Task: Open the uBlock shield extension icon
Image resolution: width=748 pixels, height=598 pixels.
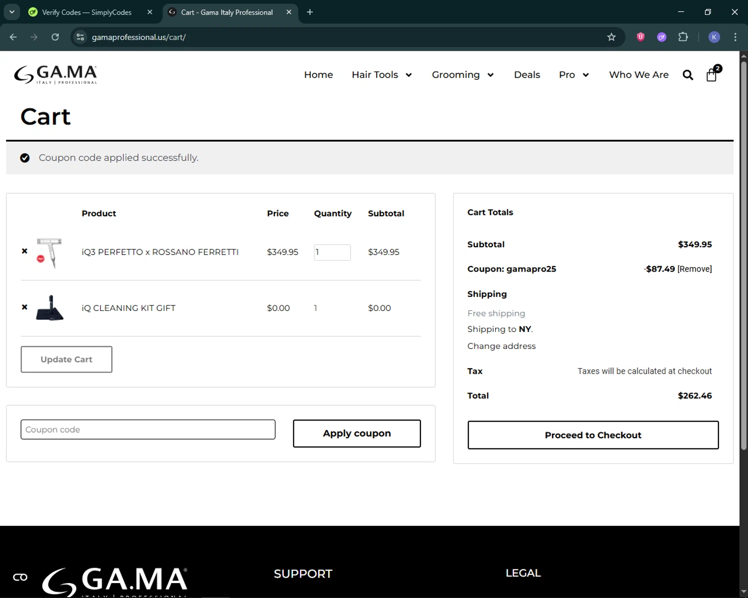Action: click(641, 37)
